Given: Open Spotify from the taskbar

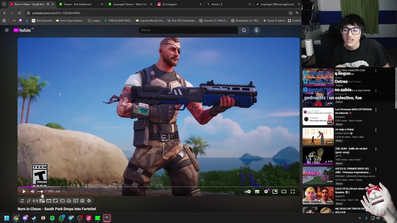Looking at the screenshot, I should [52, 218].
